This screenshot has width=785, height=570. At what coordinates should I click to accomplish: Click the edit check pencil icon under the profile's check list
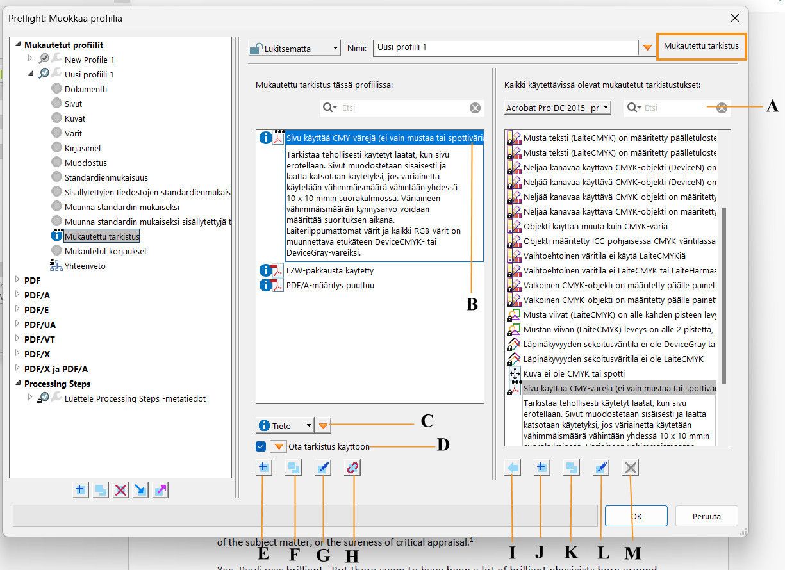[x=323, y=468]
